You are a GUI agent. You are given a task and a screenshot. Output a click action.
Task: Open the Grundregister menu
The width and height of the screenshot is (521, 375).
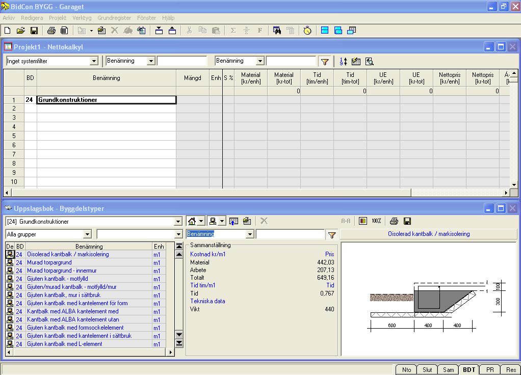114,18
